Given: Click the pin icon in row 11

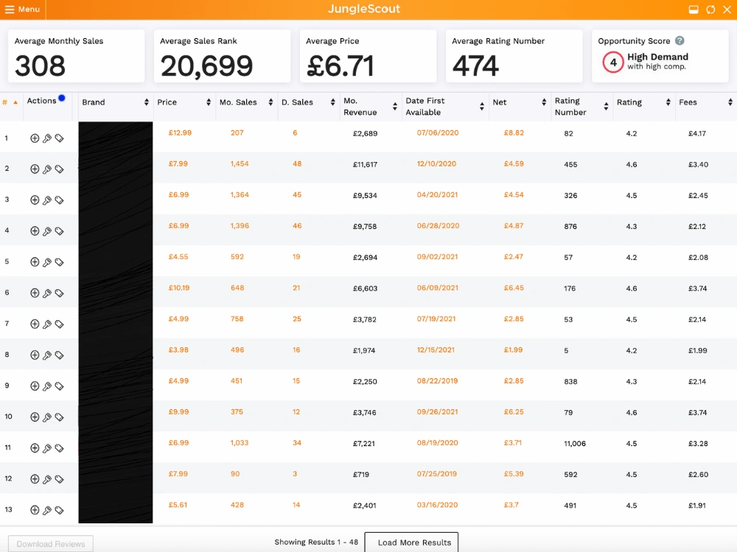Looking at the screenshot, I should pyautogui.click(x=47, y=447).
